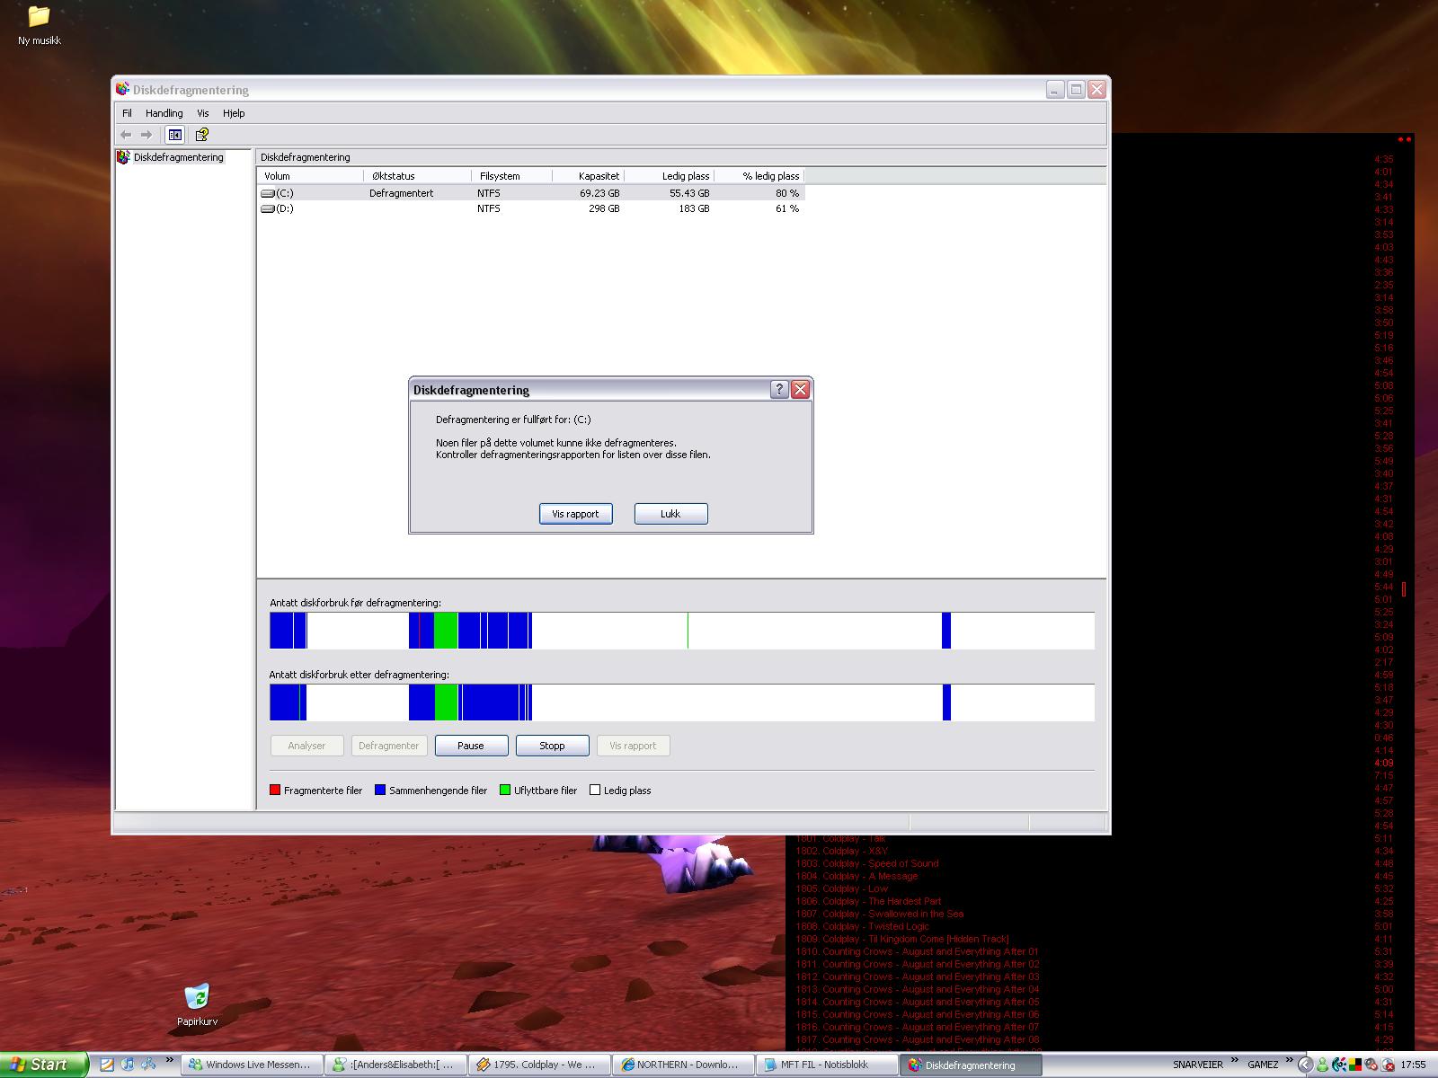Toggle the show/hide console tree toolbar icon
Screen dimensions: 1438x1078
[x=175, y=135]
